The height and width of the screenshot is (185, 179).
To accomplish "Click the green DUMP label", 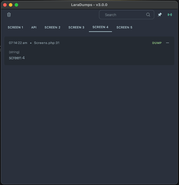I will point(157,43).
